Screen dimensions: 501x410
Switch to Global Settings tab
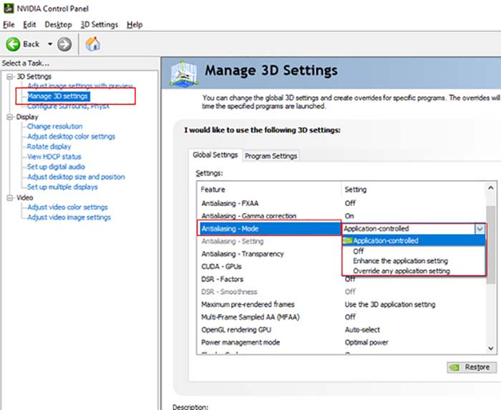tap(215, 155)
